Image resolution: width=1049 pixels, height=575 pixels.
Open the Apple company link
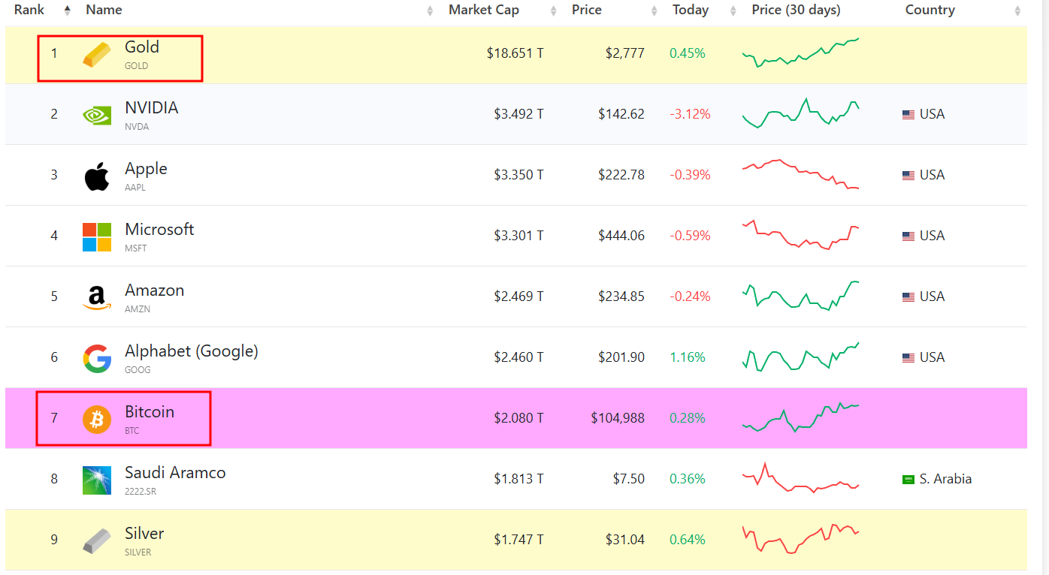click(146, 169)
